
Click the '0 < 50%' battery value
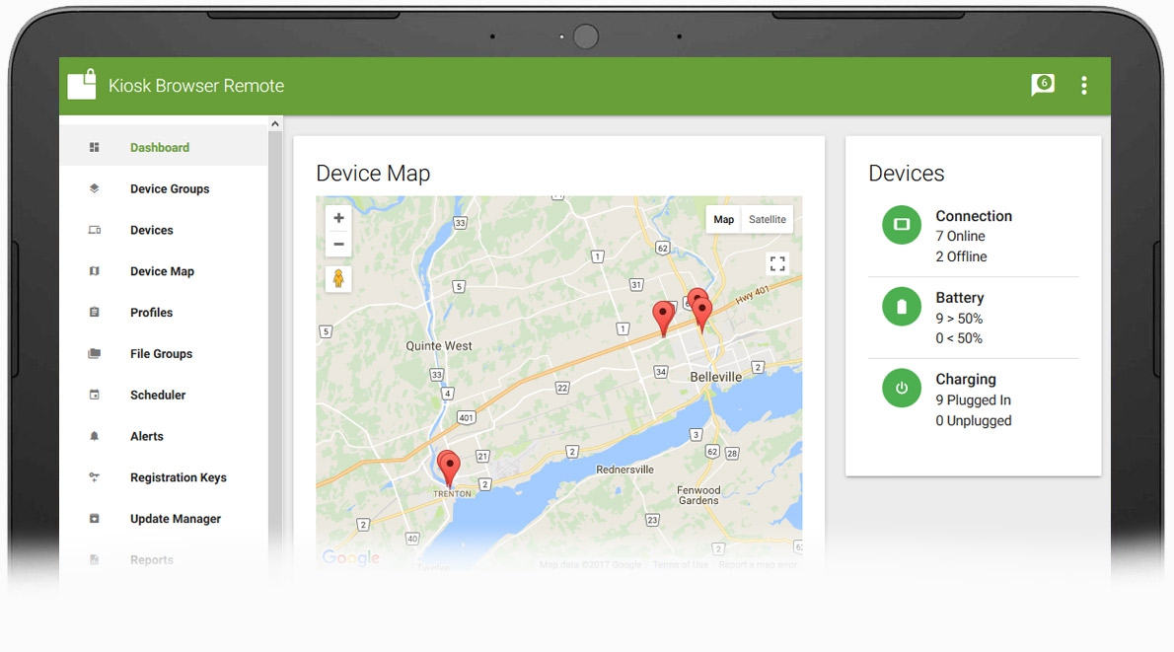959,338
